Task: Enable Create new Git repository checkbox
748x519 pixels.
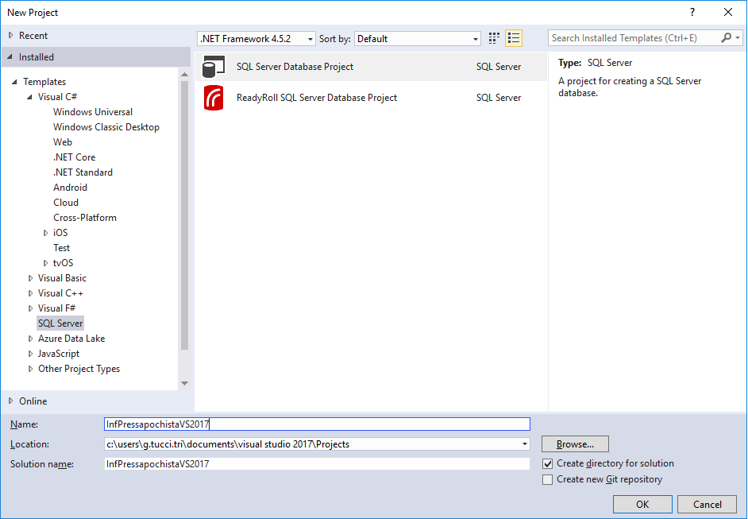Action: point(548,479)
